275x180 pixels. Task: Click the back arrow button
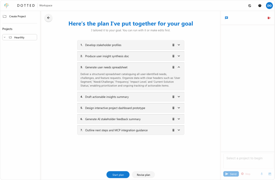point(48,18)
